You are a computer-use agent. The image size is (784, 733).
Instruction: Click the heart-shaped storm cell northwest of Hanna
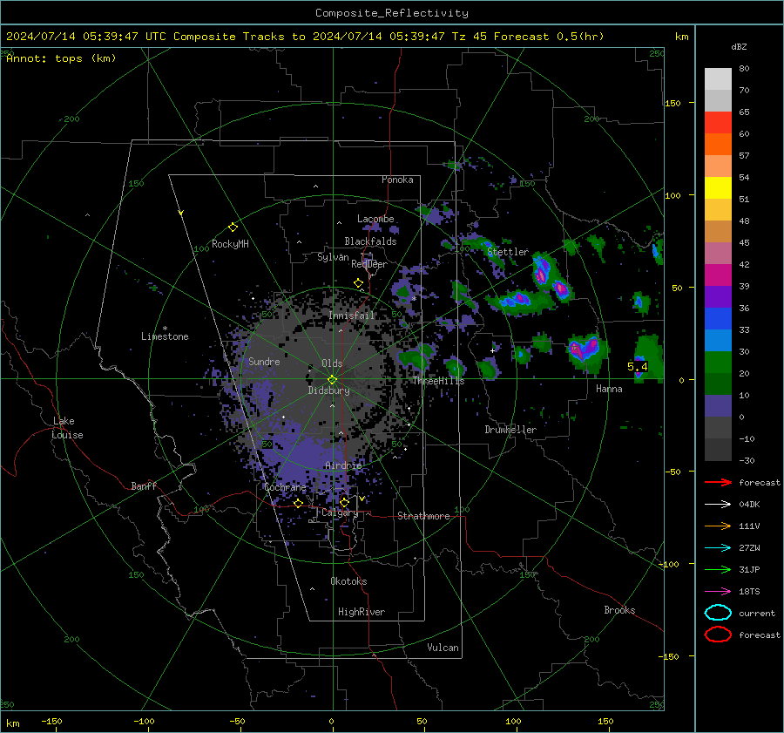click(x=586, y=352)
